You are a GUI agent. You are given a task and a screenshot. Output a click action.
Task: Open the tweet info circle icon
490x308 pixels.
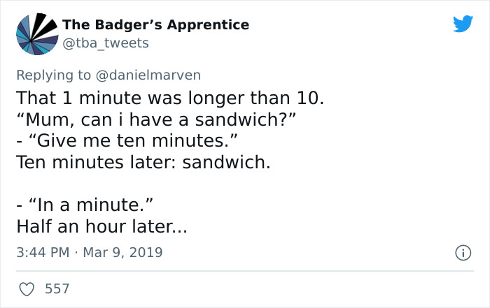(x=463, y=251)
